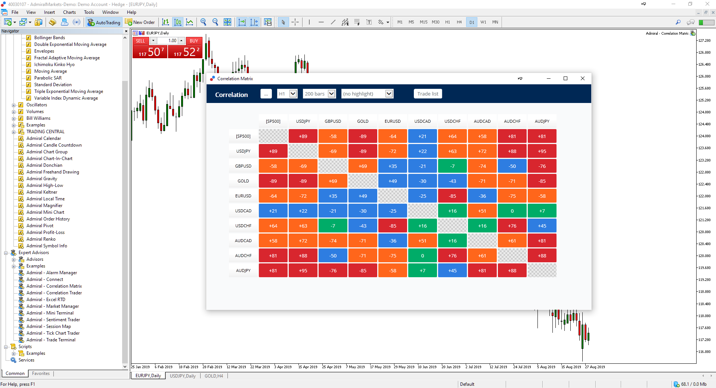Toggle the chart shift button
Image resolution: width=716 pixels, height=388 pixels.
click(x=254, y=22)
